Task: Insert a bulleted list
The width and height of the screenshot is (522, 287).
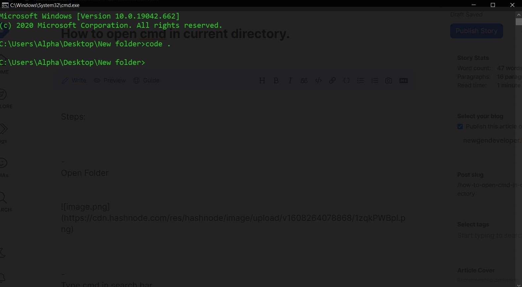Action: coord(360,80)
